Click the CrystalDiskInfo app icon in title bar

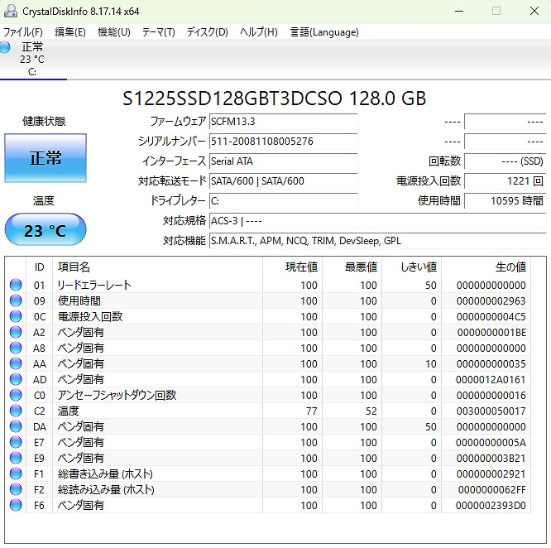coord(10,11)
